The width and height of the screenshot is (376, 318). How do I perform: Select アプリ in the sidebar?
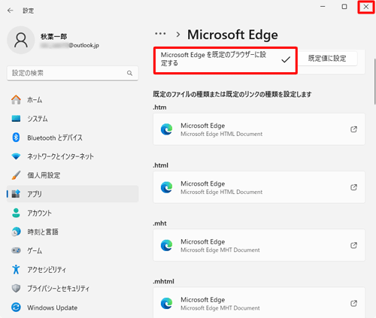point(73,194)
